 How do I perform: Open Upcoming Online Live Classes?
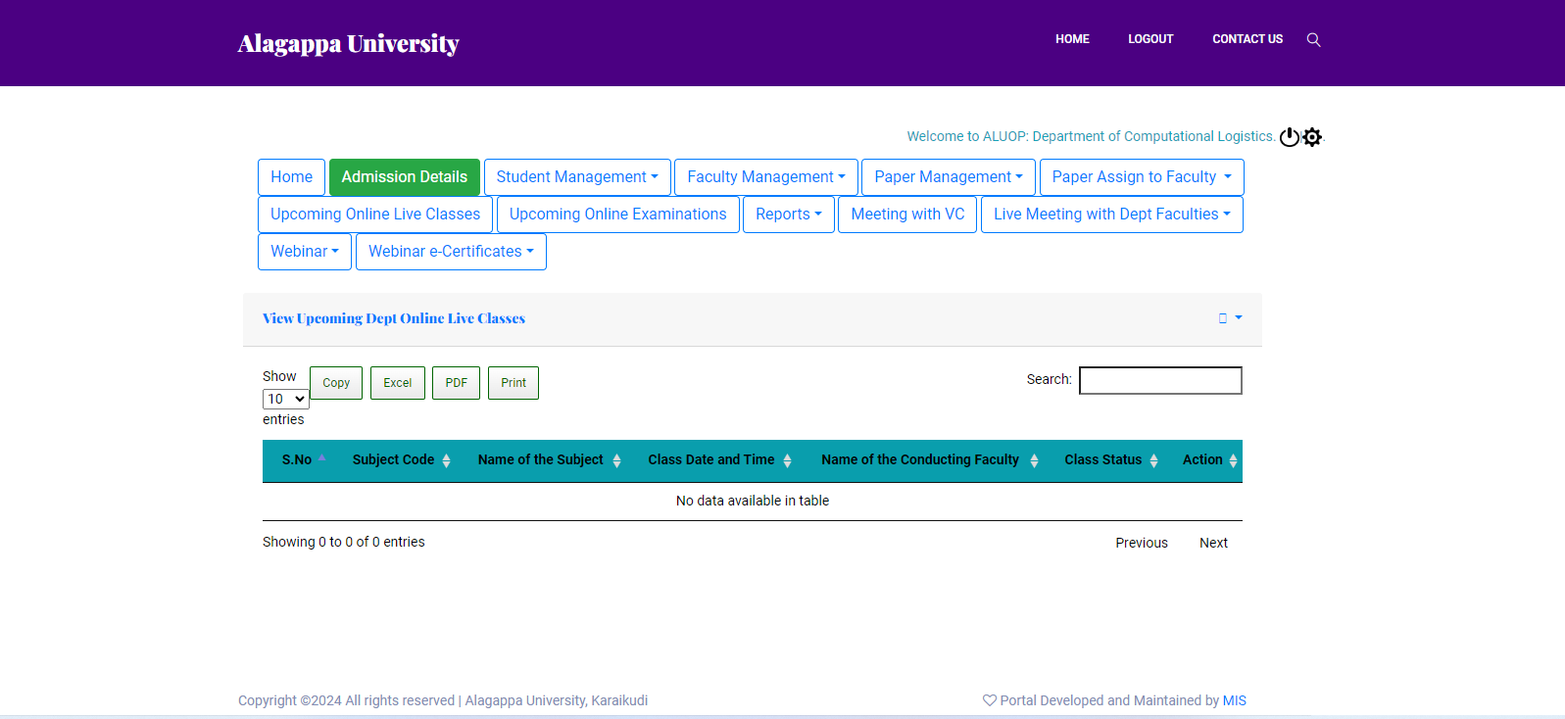[375, 215]
